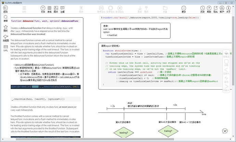This screenshot has width=236, height=142.
Task: Export the document via 导出 icon
Action: point(215,9)
